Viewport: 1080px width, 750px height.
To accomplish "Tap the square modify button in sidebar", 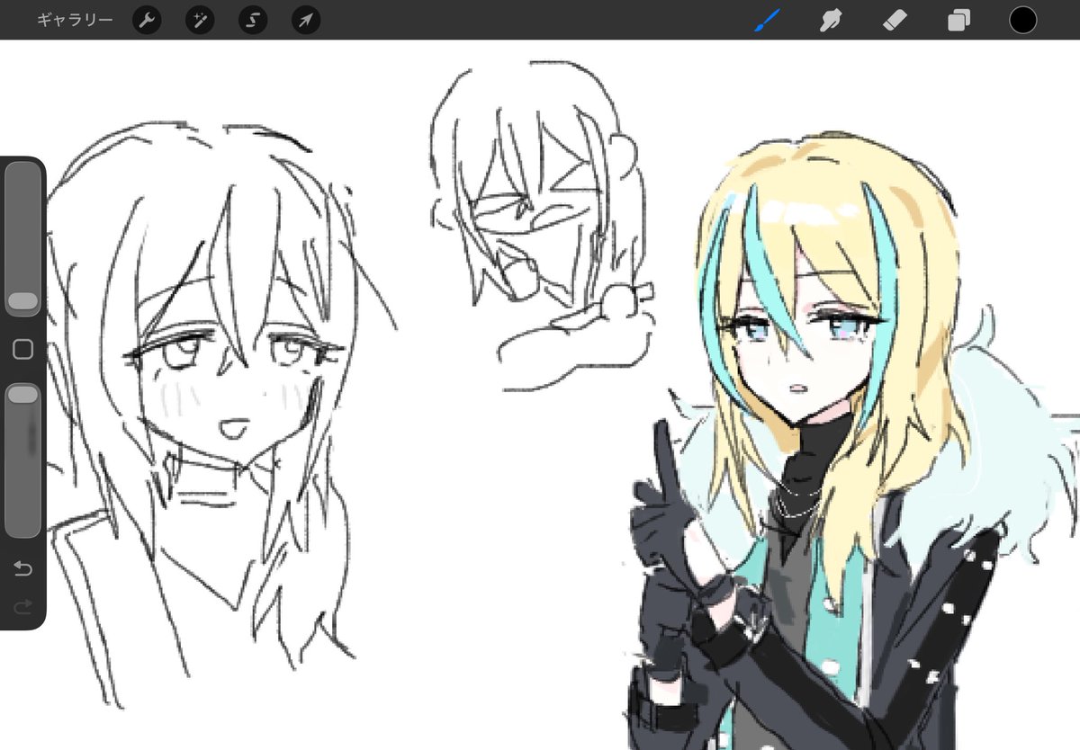I will [22, 349].
